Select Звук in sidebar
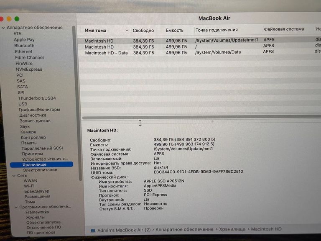This screenshot has width=321, height=241. click(25, 126)
